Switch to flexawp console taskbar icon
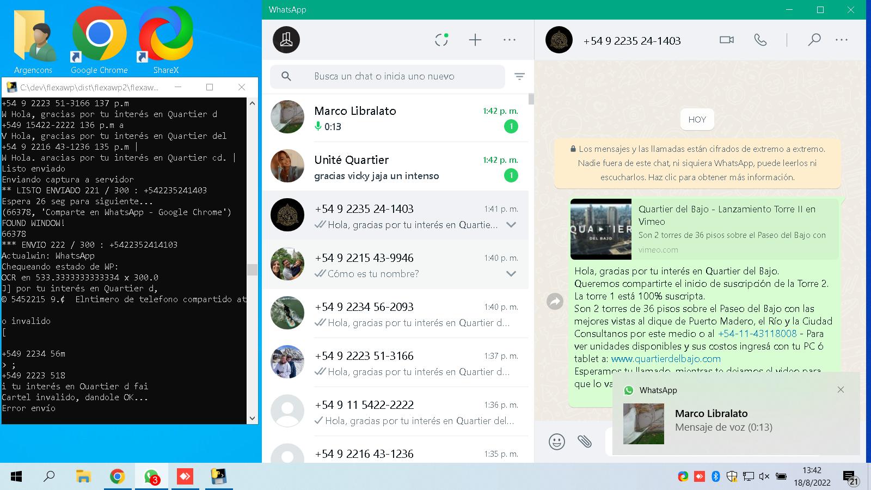The image size is (871, 490). [x=219, y=477]
